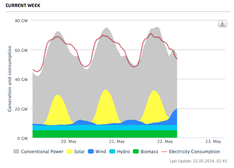The image size is (234, 168).
Task: Select the 23. May x-axis label
Action: point(213,141)
